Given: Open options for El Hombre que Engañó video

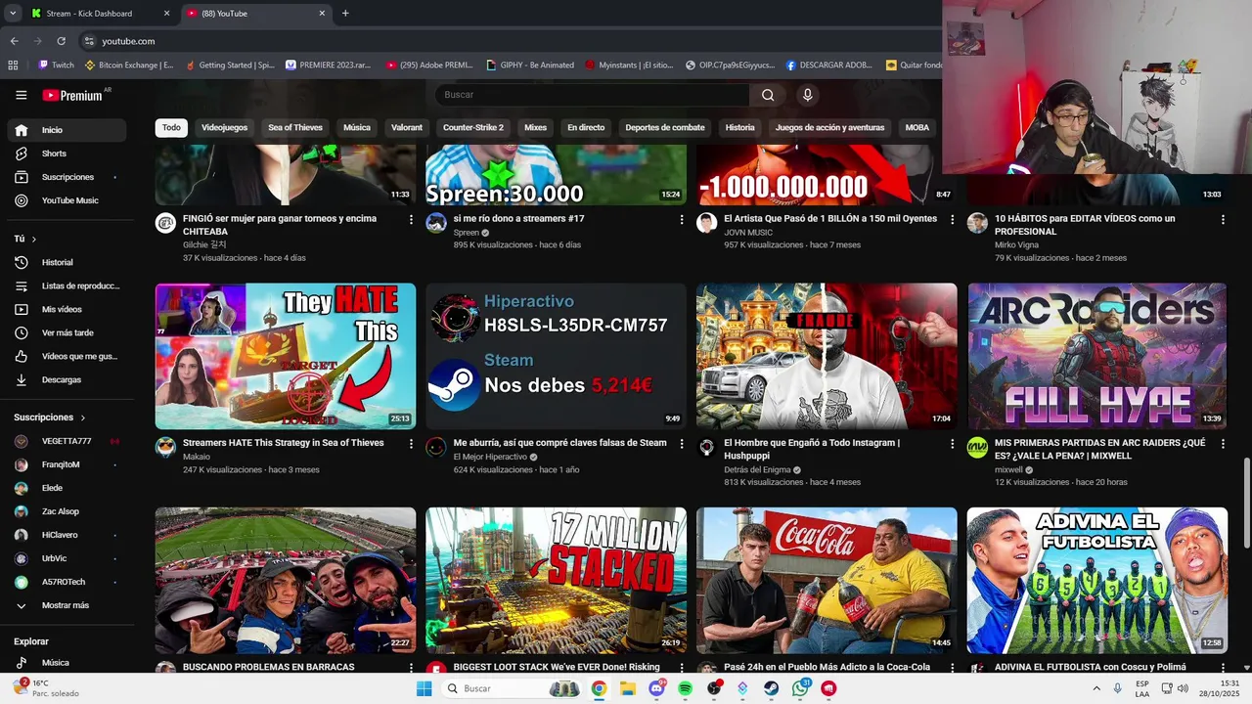Looking at the screenshot, I should 952,444.
